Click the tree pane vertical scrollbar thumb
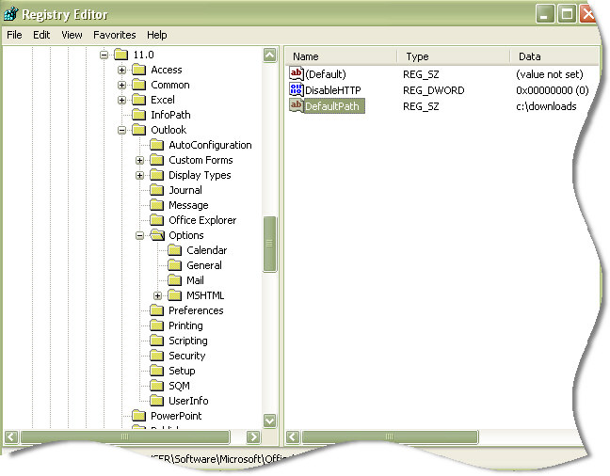The height and width of the screenshot is (476, 610). (x=270, y=244)
